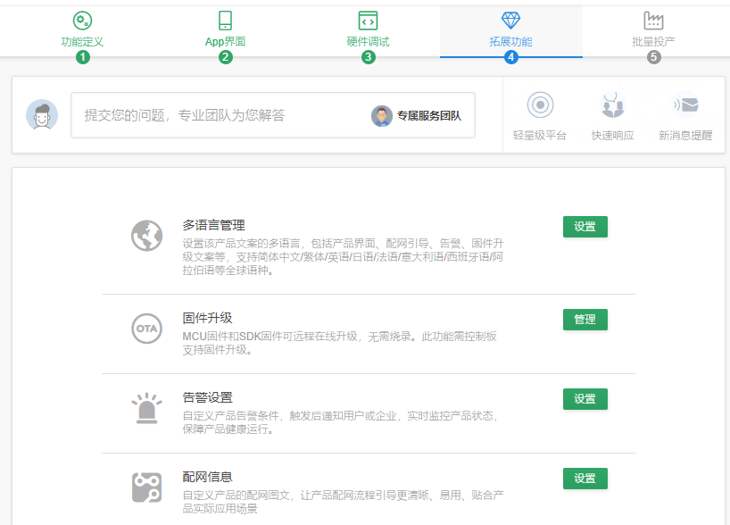Click 设置 for 多语言管理

[x=585, y=227]
